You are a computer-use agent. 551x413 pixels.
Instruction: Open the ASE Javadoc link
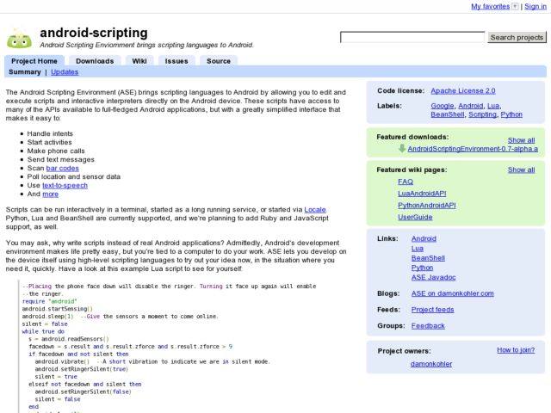pyautogui.click(x=432, y=277)
